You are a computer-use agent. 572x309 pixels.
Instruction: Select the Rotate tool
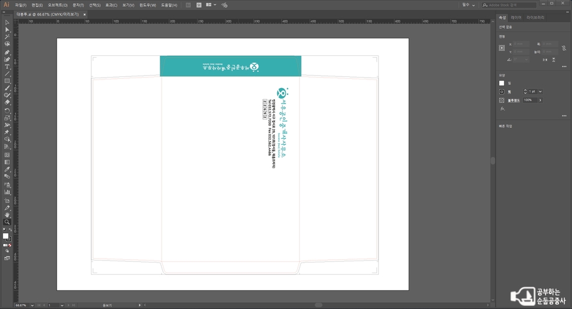pos(7,110)
